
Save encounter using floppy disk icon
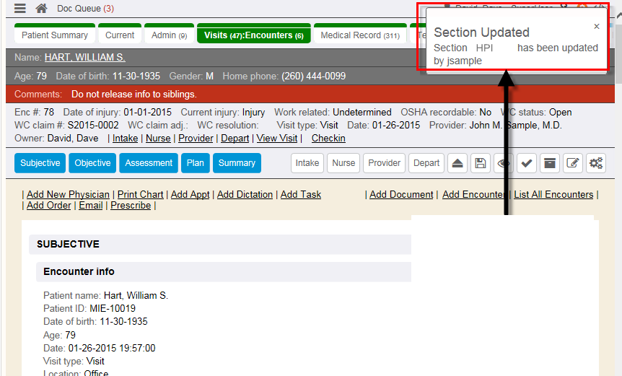click(x=480, y=163)
